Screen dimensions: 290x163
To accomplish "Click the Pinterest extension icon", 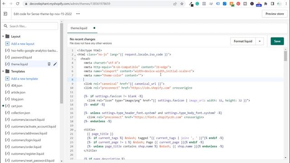I will pos(238,4).
